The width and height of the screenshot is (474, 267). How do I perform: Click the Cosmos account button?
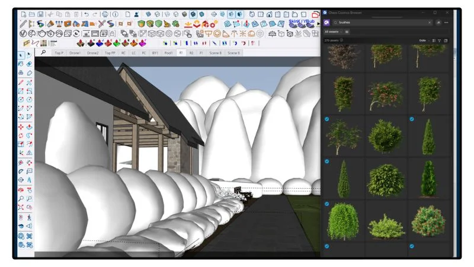point(438,23)
